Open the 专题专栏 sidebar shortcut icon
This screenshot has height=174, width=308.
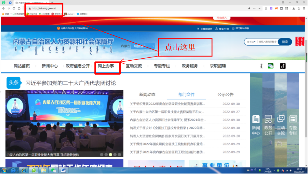click(x=293, y=122)
